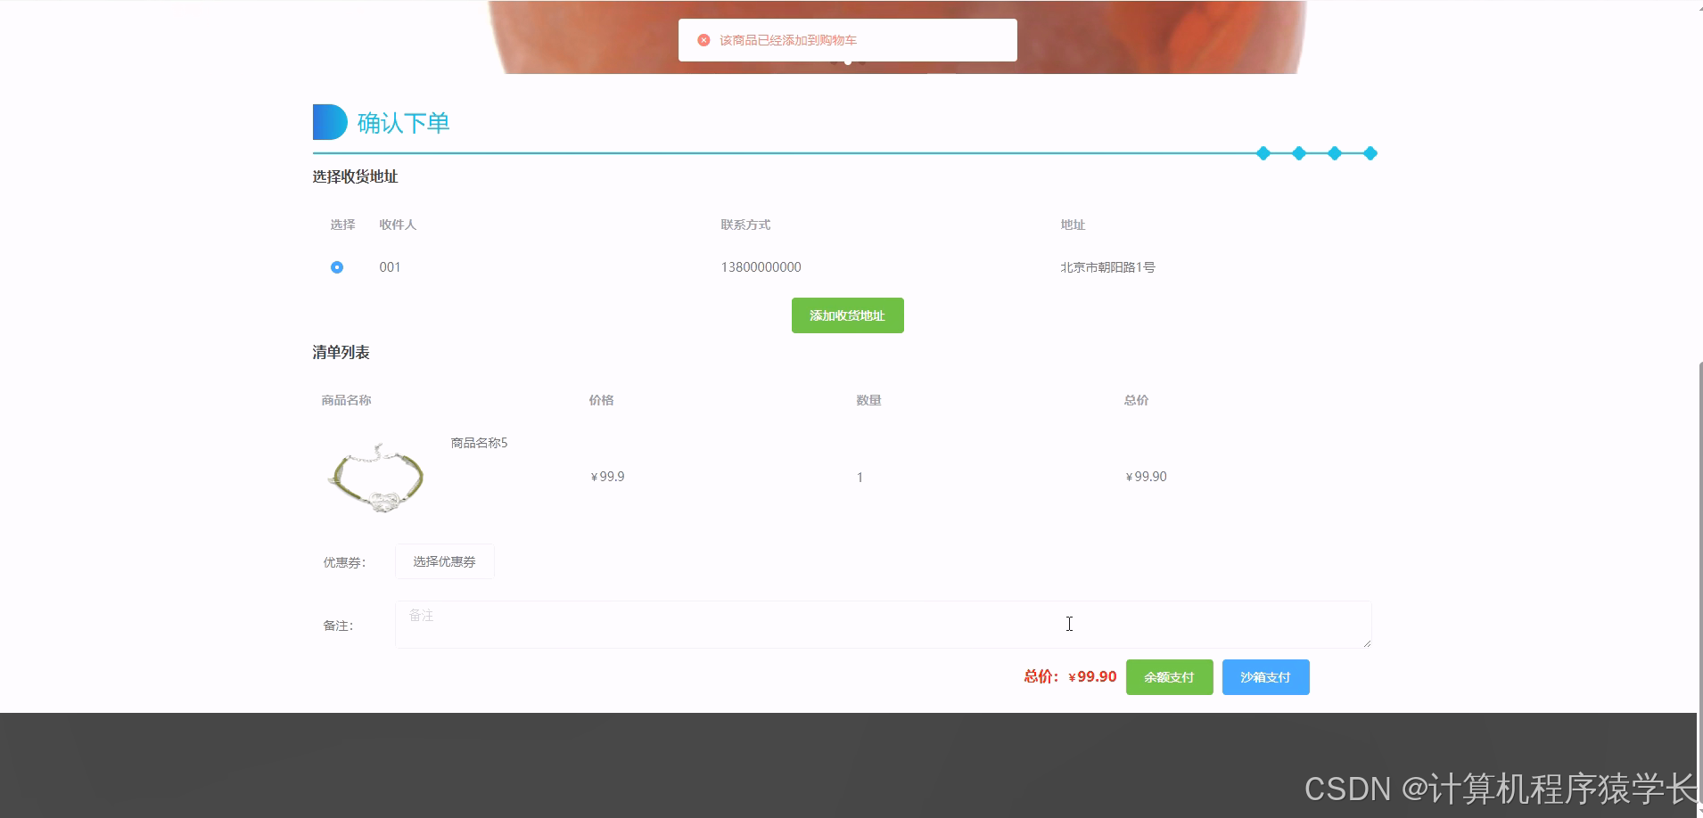Click the toast message 该商品已经添加到购物车
Viewport: 1703px width, 818px height.
(x=788, y=40)
